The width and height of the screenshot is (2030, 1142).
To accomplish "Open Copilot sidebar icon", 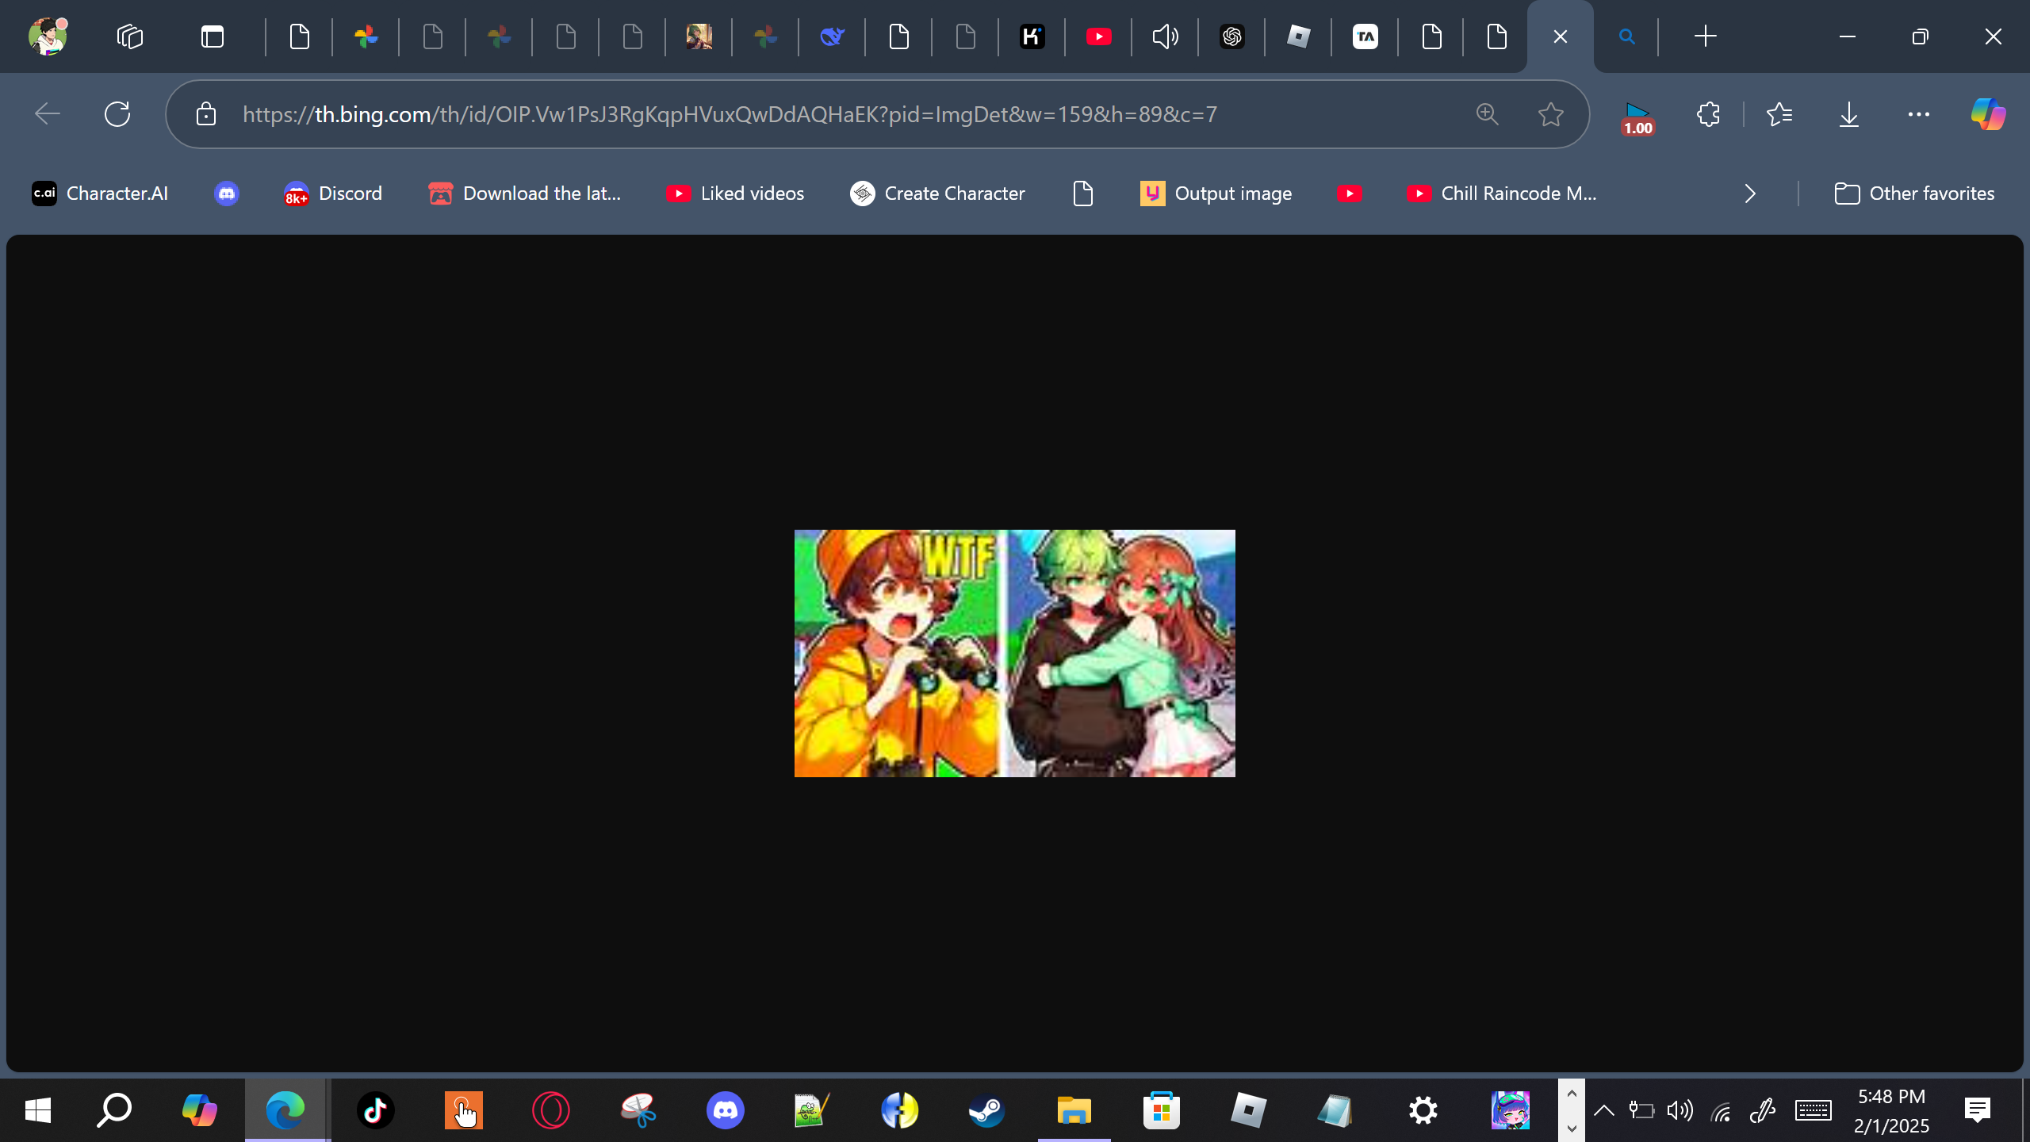I will (x=1987, y=114).
